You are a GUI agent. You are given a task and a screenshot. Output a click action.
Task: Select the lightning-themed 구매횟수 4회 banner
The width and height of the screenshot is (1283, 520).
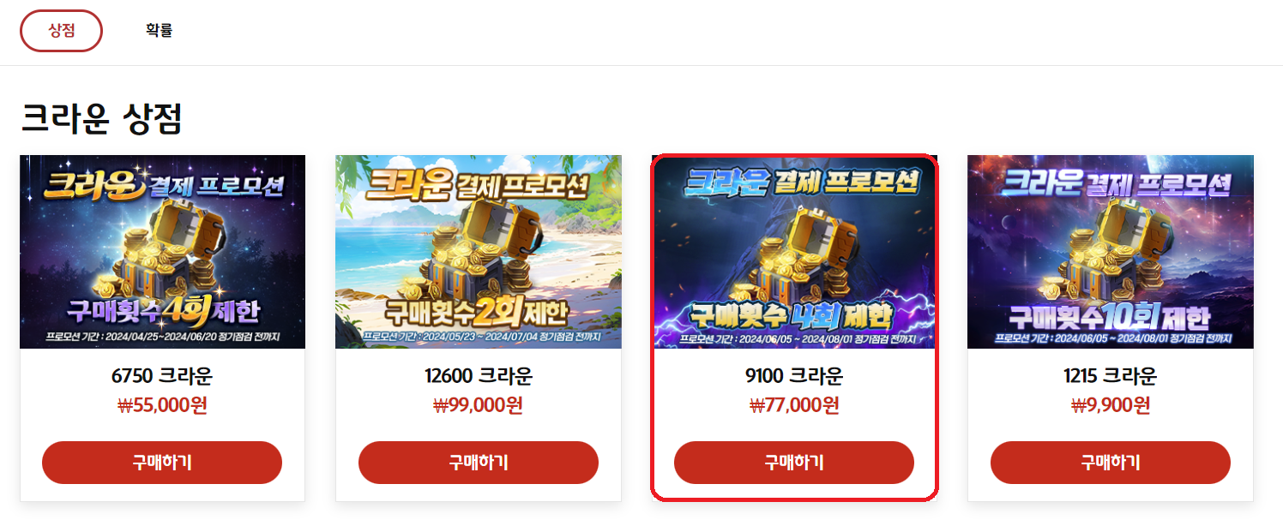(x=794, y=252)
